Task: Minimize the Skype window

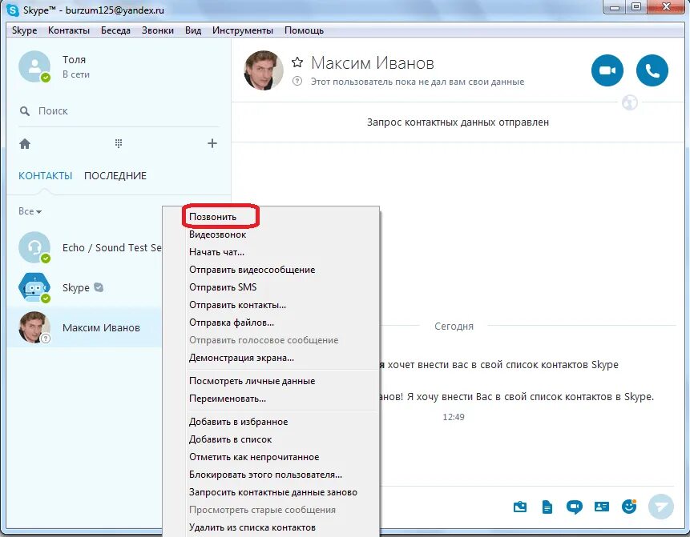Action: coord(615,7)
